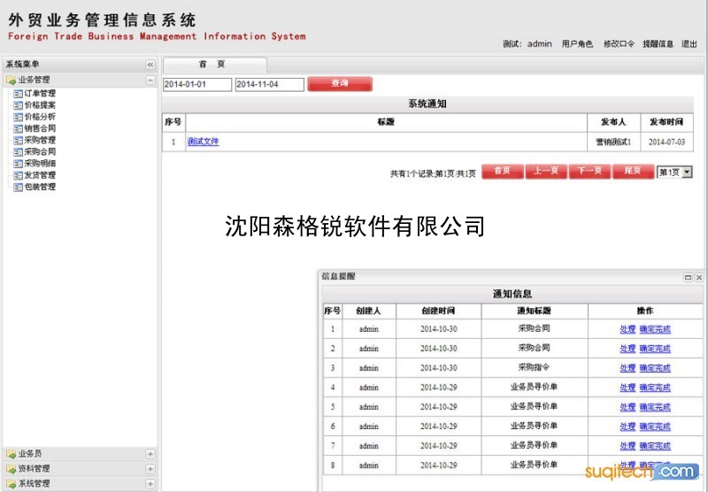Click the 包装管理 item icon
Viewport: 708px width, 492px height.
tap(18, 188)
